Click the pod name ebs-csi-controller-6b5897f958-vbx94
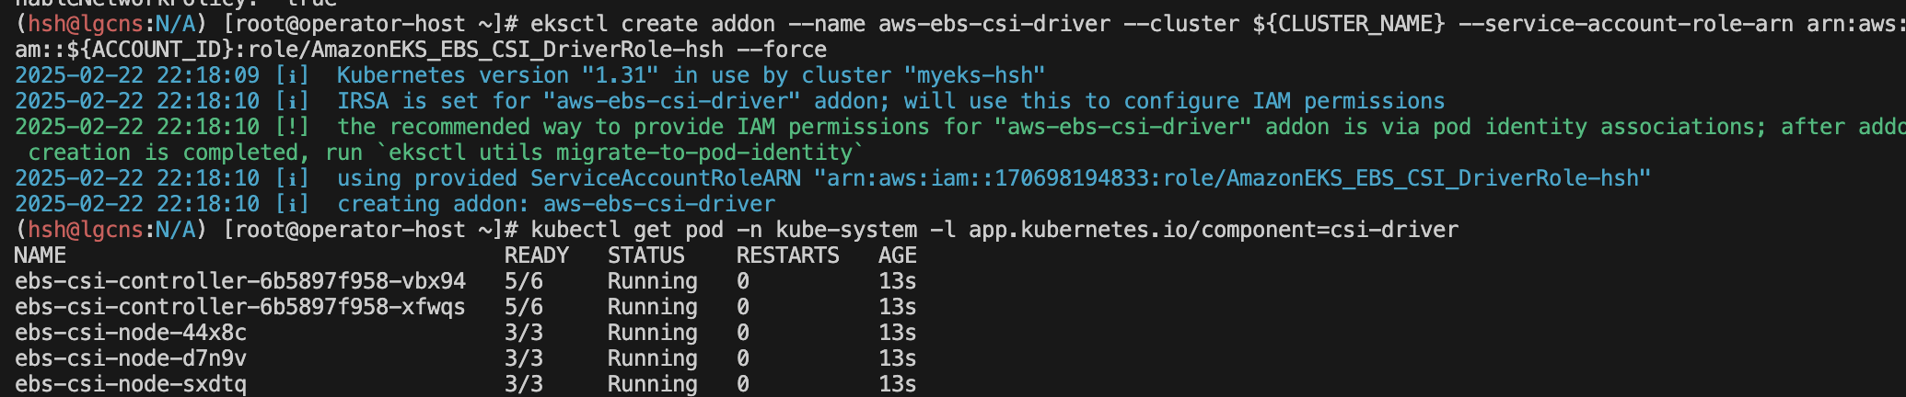Screen dimensions: 1906x397 (x=240, y=281)
